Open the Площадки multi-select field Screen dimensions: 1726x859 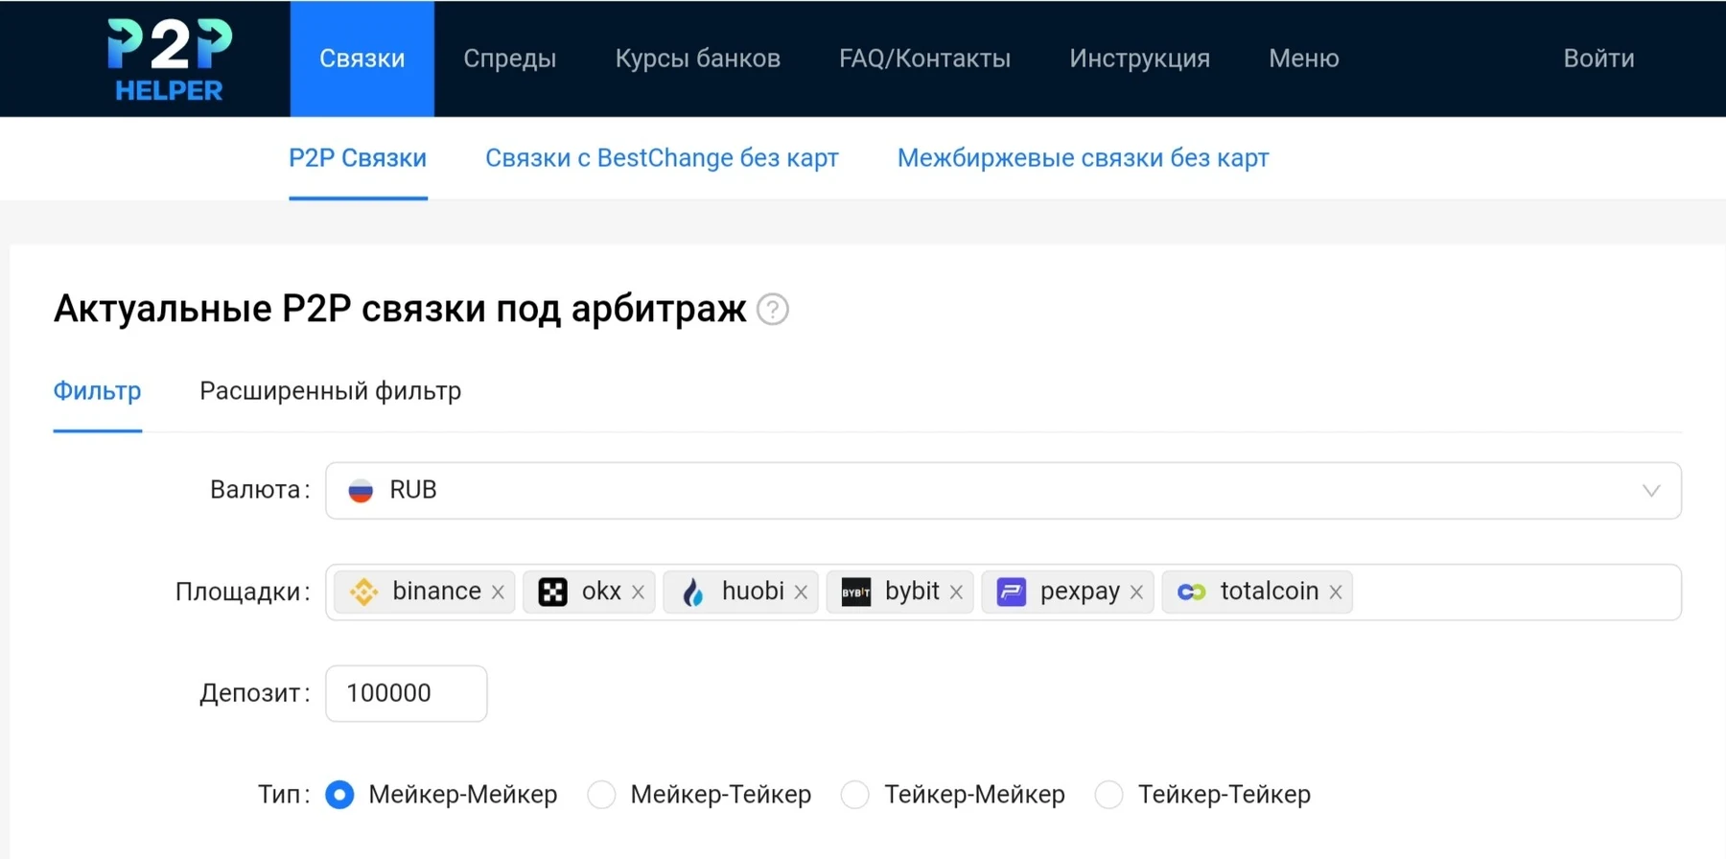(x=1003, y=592)
